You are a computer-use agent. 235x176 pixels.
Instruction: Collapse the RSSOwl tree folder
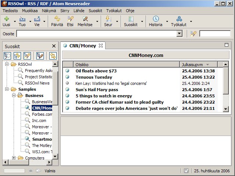tap(7, 64)
